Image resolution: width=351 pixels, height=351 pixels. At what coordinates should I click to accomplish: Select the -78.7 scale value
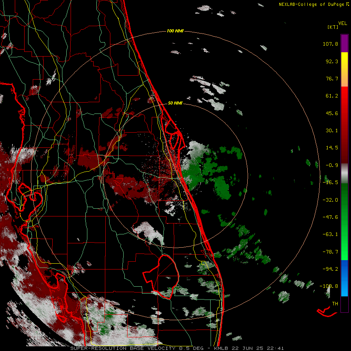pyautogui.click(x=330, y=252)
